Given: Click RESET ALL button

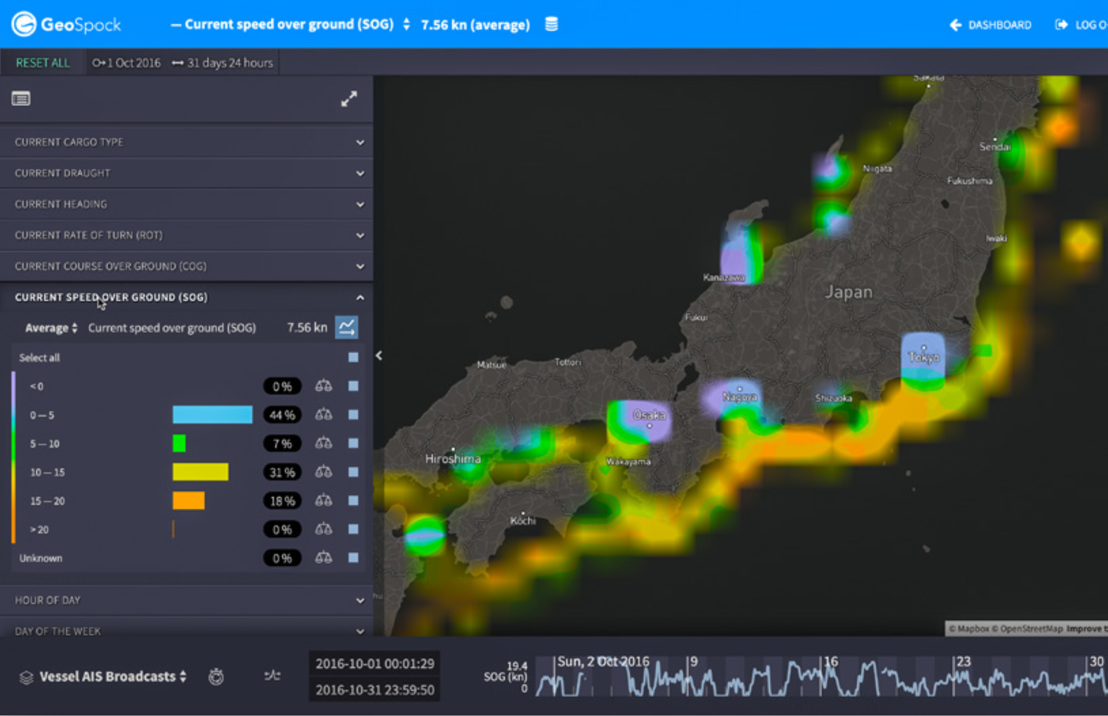Looking at the screenshot, I should point(43,63).
